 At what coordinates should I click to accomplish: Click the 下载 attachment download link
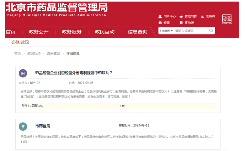click(122, 106)
